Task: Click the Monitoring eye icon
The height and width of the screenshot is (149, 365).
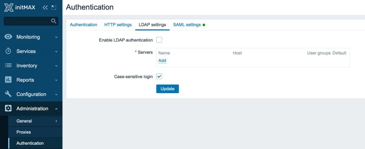Action: coord(8,37)
